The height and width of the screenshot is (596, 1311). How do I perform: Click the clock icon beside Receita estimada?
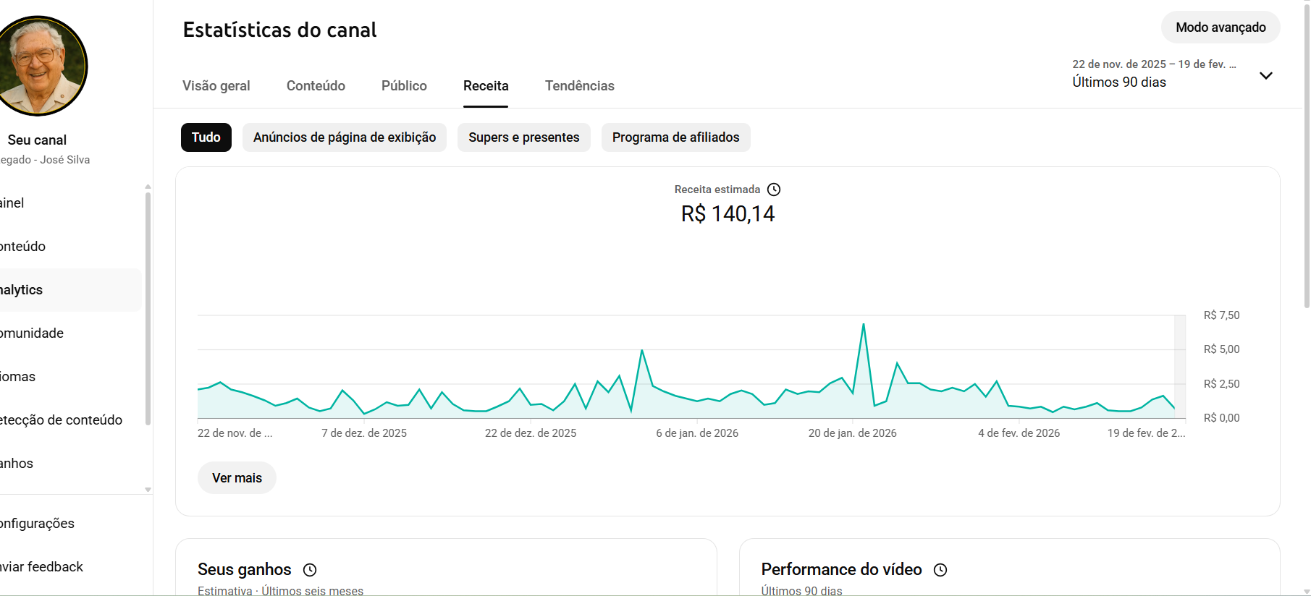(x=774, y=190)
